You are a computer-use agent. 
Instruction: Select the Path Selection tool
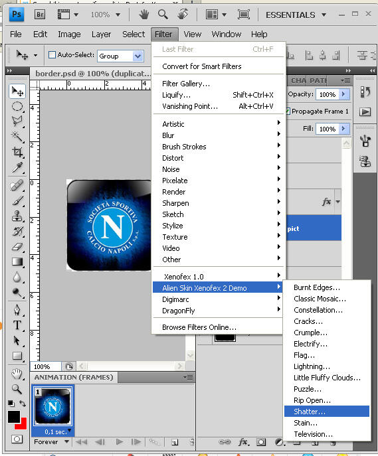coord(17,341)
